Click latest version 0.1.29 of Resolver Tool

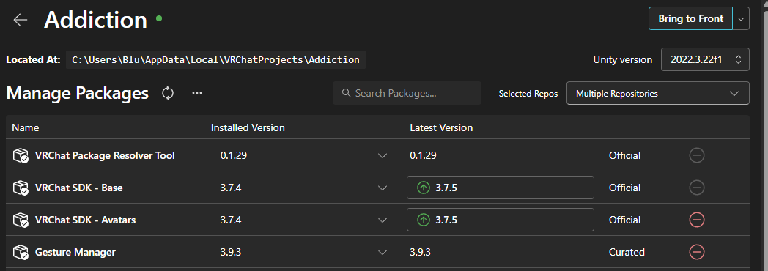coord(423,155)
